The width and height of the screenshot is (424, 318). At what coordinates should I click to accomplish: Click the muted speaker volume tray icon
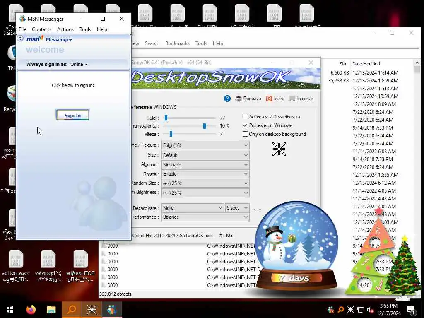coord(370,310)
